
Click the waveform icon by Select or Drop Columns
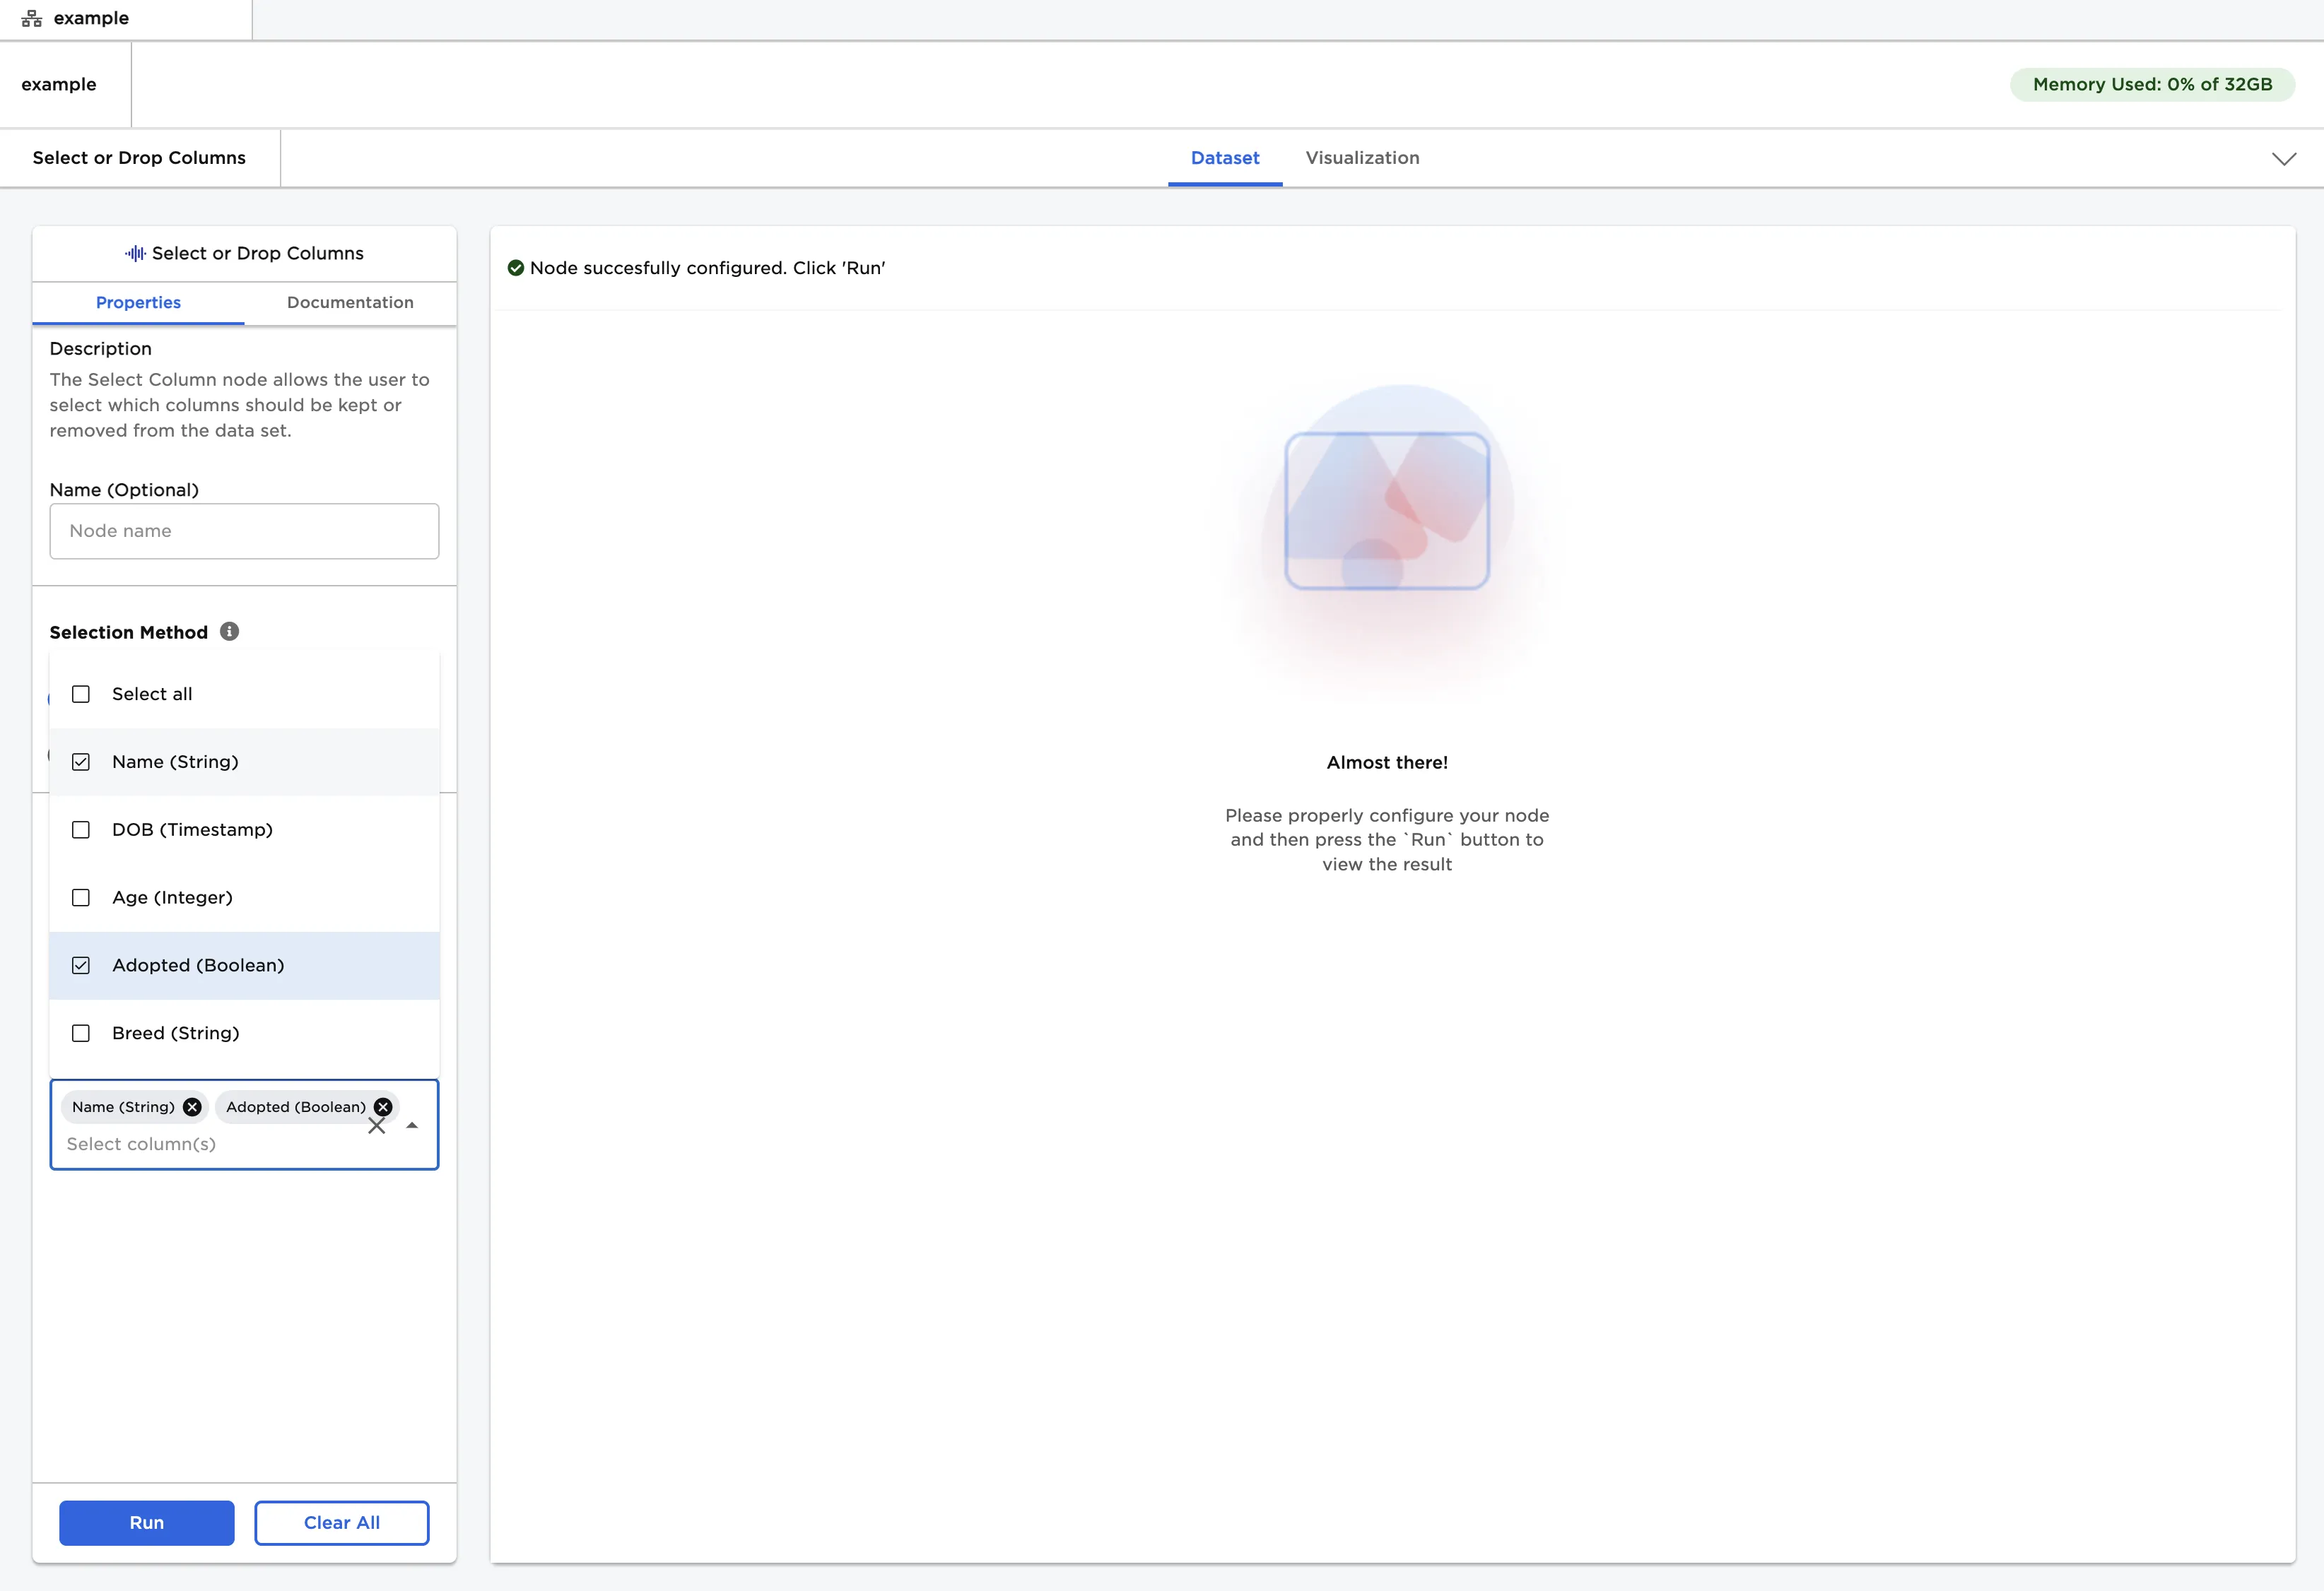click(135, 254)
